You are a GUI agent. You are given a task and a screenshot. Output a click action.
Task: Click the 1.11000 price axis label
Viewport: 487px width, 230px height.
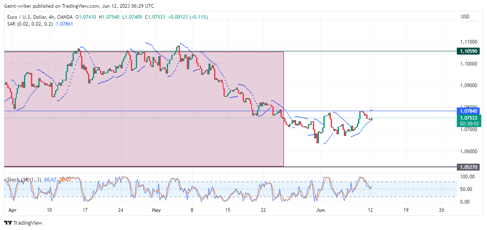coord(468,42)
